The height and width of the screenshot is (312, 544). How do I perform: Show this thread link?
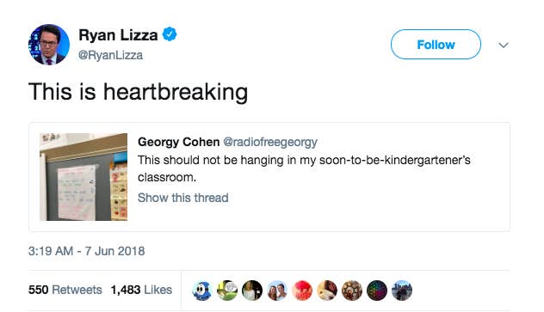(x=183, y=198)
